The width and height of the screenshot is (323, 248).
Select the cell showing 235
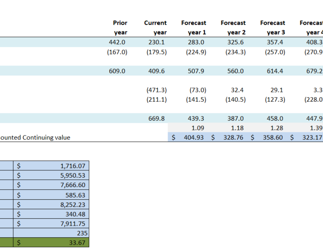[51, 232]
